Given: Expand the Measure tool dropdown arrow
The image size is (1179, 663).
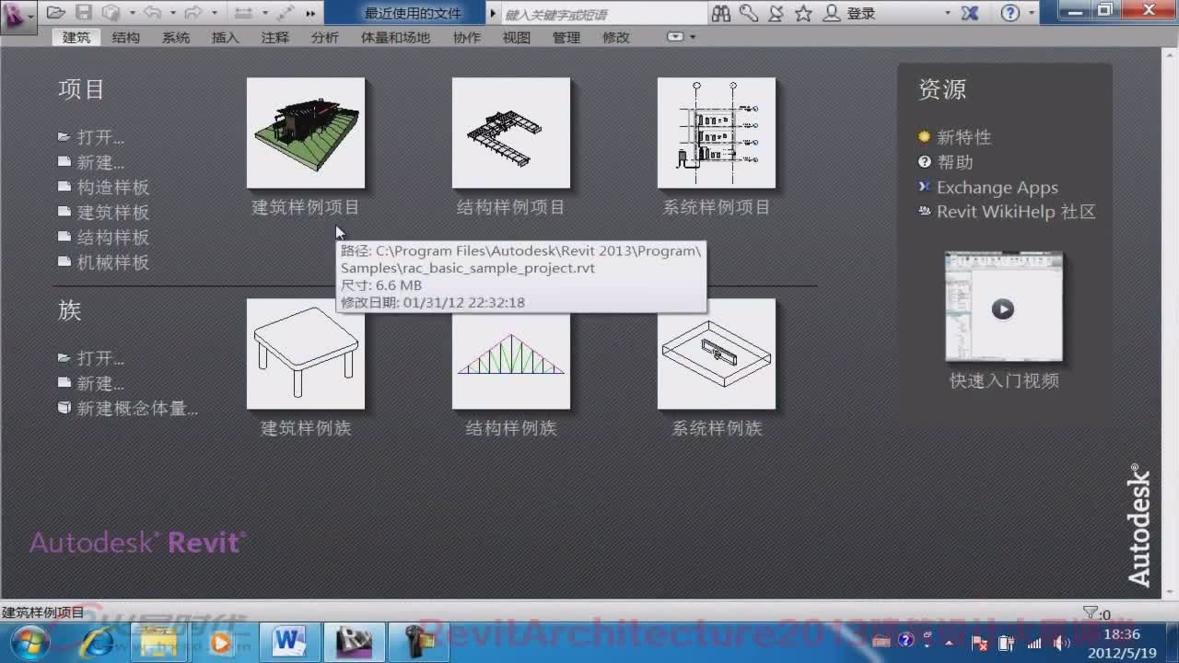Looking at the screenshot, I should tap(264, 13).
